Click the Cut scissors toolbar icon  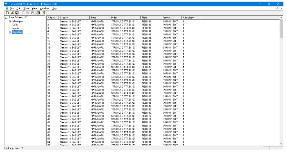coord(23,13)
